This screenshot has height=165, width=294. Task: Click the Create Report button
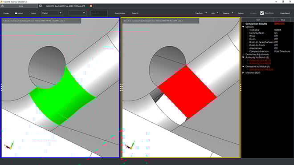tap(285, 13)
